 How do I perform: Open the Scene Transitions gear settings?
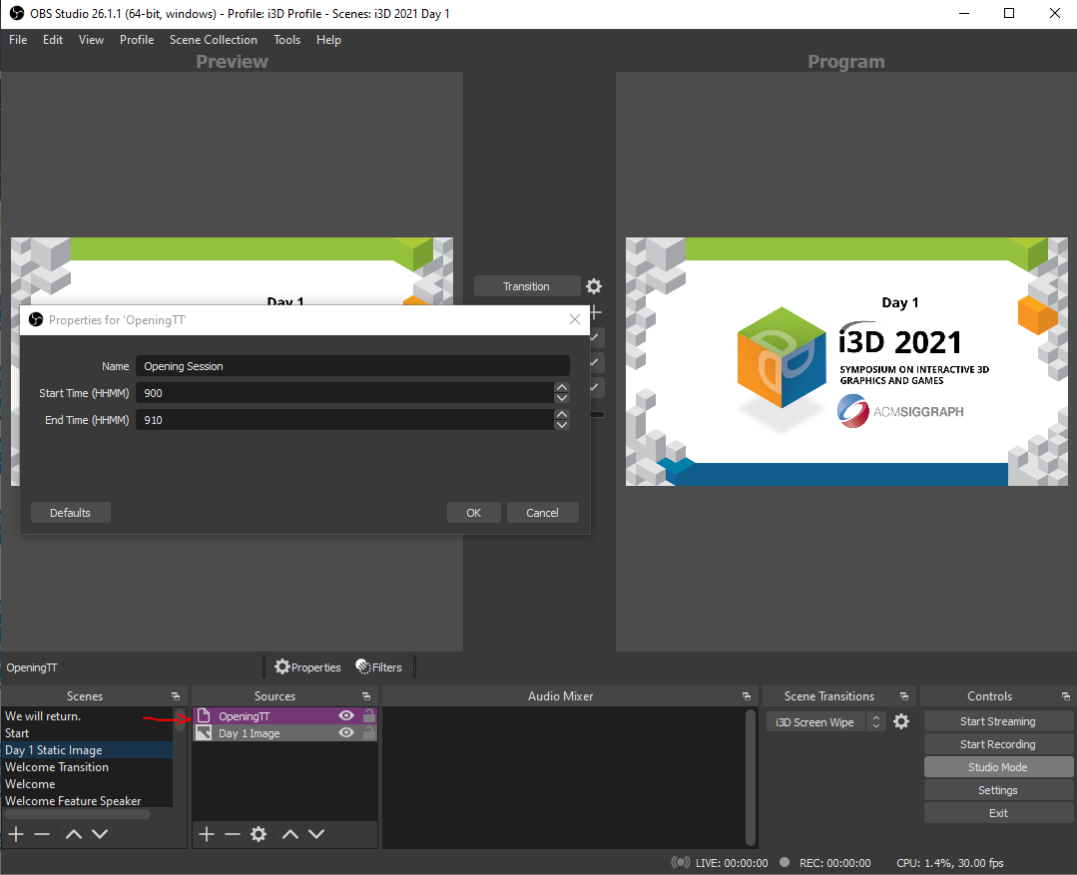901,721
